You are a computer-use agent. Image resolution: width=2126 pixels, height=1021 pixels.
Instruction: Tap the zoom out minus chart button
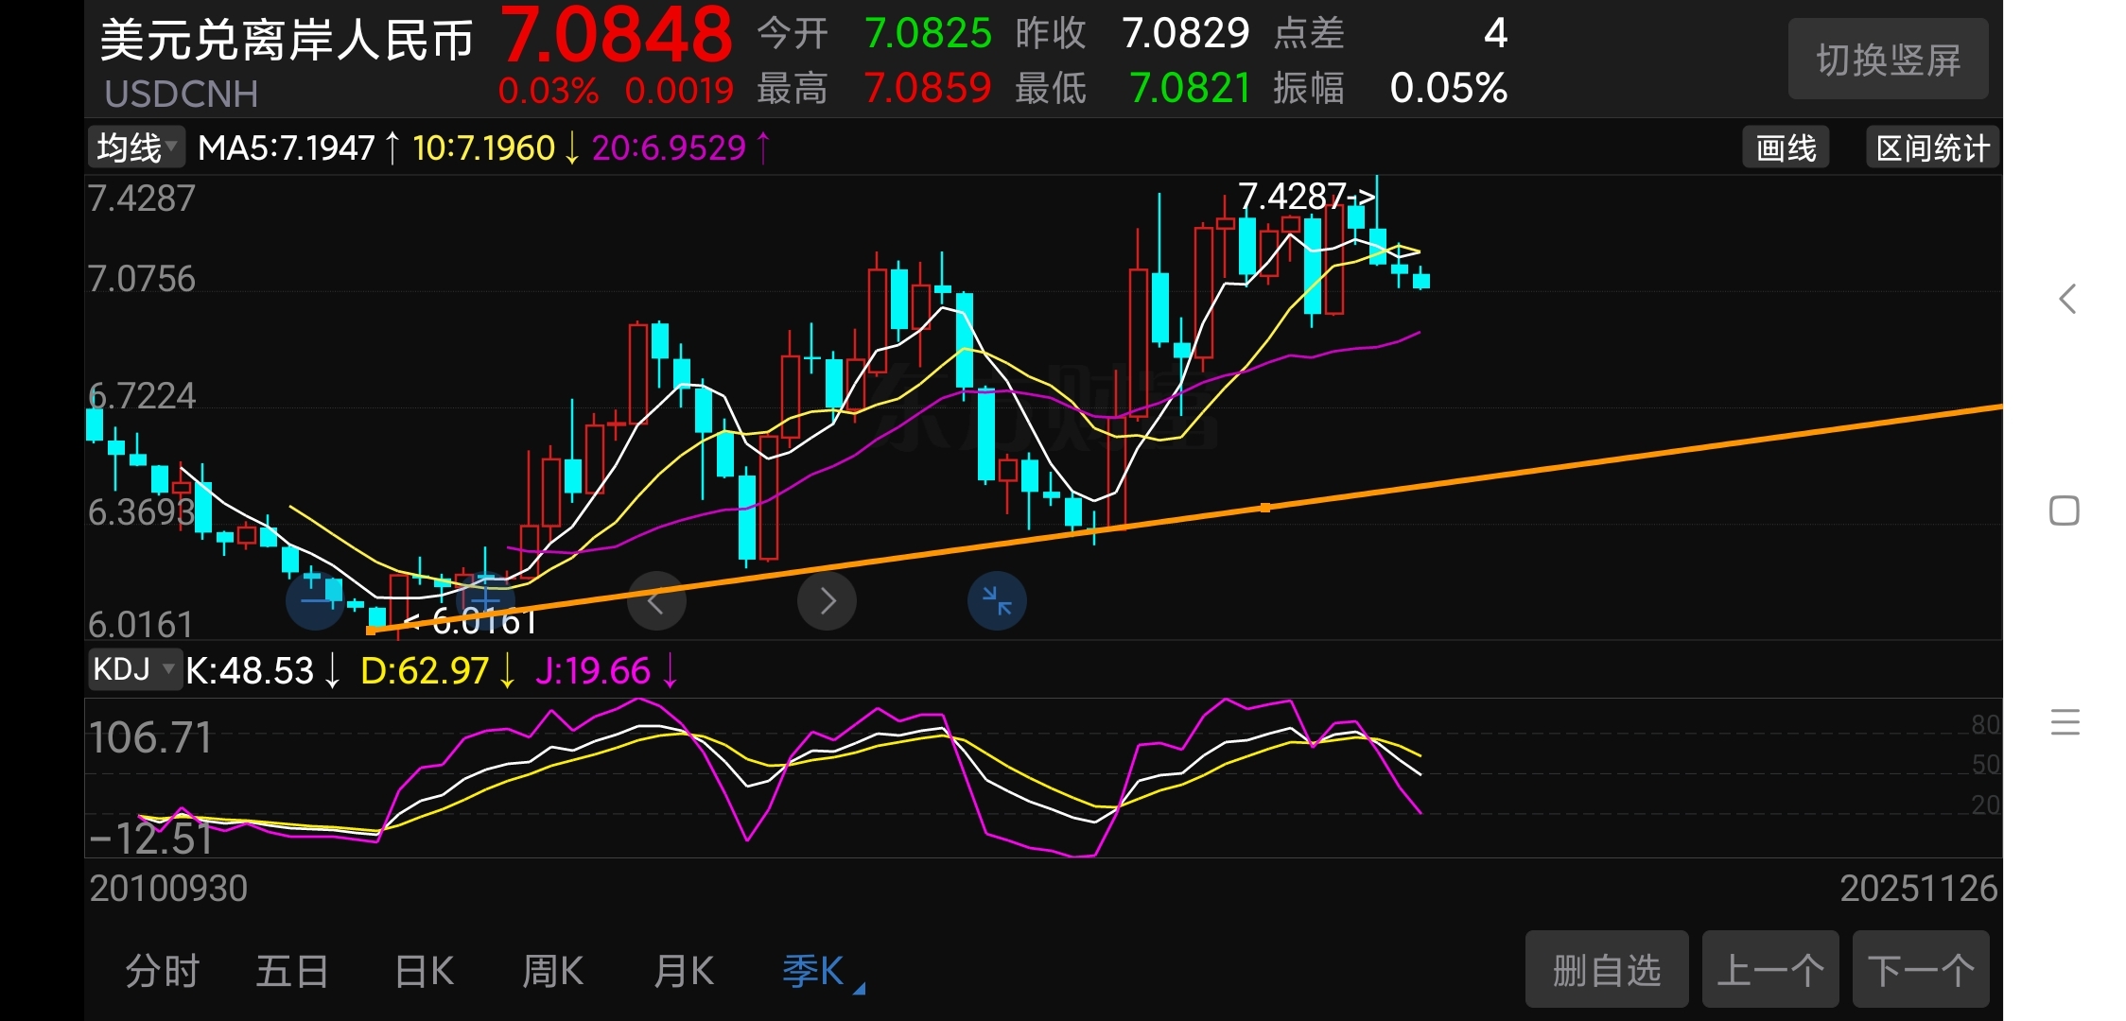[315, 601]
